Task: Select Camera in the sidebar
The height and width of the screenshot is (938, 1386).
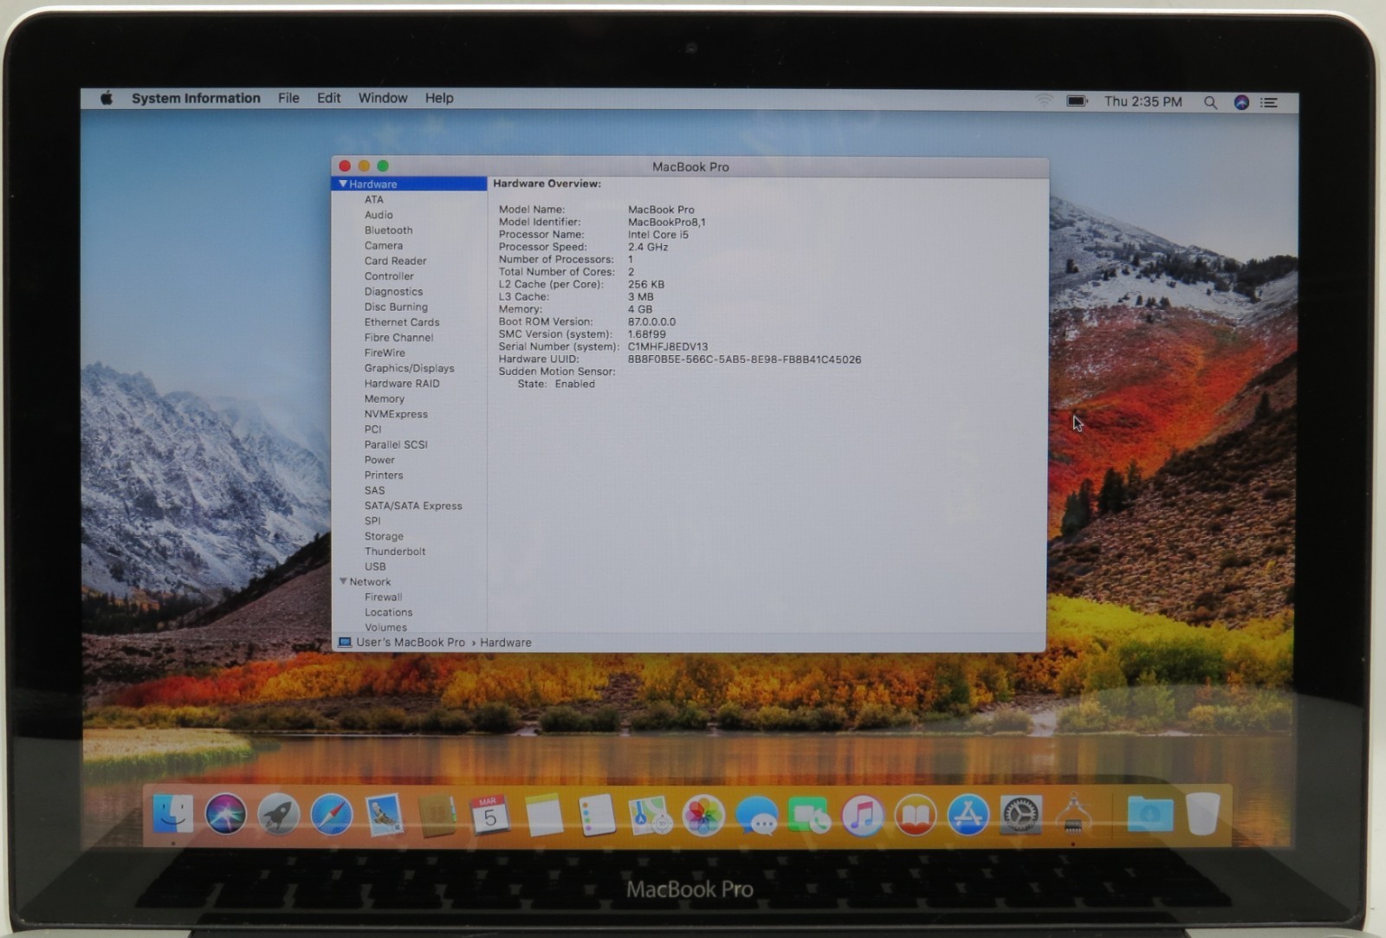Action: pos(383,245)
